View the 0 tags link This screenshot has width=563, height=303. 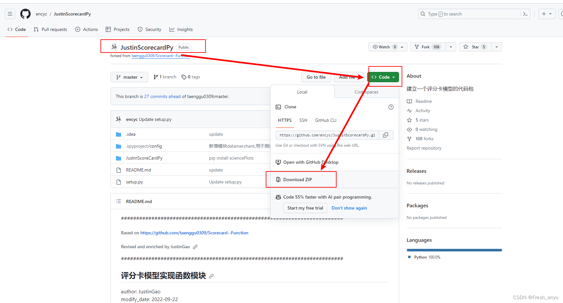(x=191, y=77)
